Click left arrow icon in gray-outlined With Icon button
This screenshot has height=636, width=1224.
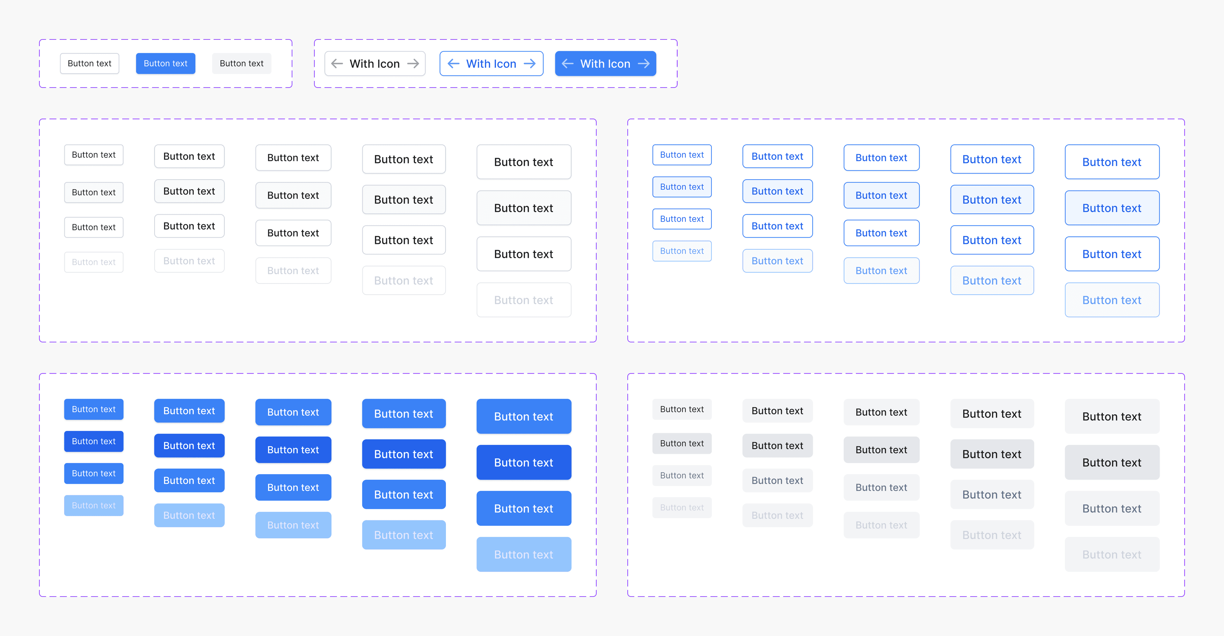tap(337, 64)
